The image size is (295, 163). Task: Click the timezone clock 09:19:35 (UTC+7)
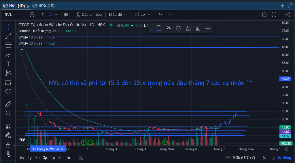click(240, 158)
